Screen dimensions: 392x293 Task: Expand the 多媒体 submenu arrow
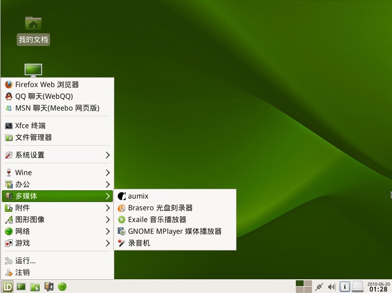[x=108, y=196]
